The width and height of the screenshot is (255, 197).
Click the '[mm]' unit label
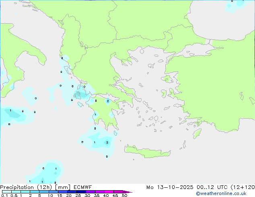pos(63,187)
